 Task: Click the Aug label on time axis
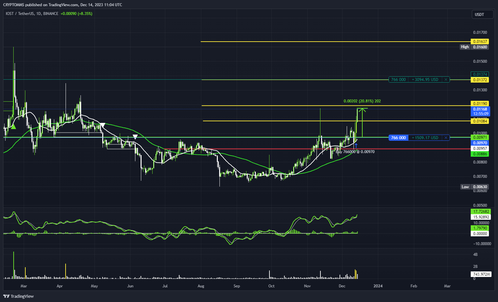pos(201,286)
